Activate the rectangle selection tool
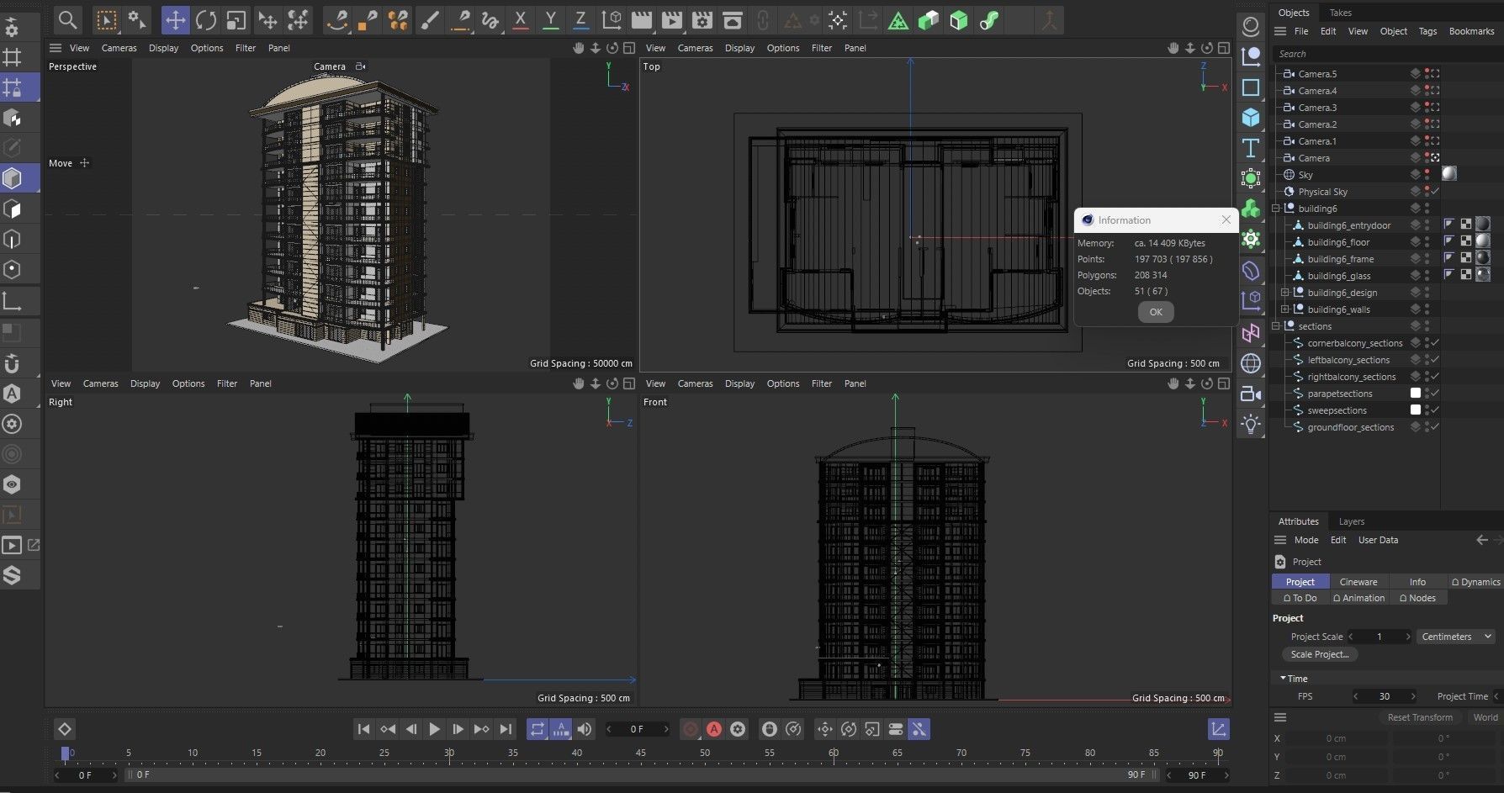Viewport: 1504px width, 793px height. (x=107, y=20)
